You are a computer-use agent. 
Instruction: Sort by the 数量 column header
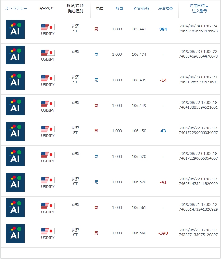pyautogui.click(x=119, y=8)
